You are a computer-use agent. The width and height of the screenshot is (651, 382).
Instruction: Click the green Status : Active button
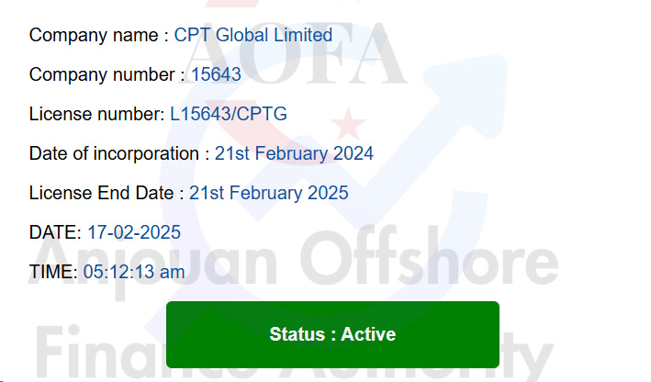[332, 334]
